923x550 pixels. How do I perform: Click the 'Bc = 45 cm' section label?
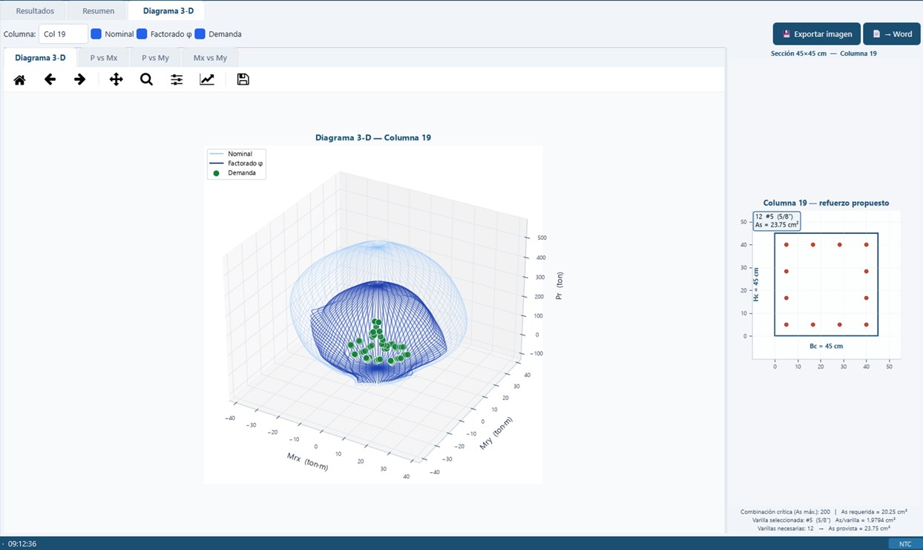826,346
